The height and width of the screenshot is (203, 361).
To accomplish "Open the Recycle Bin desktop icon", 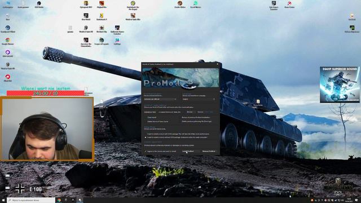I will point(7,16).
